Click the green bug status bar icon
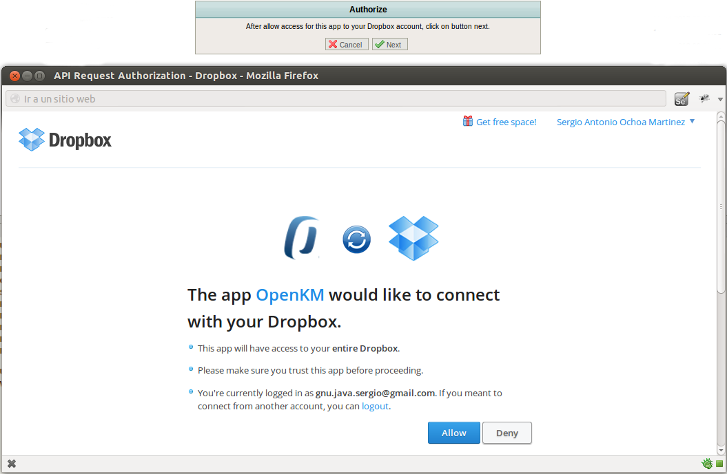The height and width of the screenshot is (474, 727). tap(707, 464)
